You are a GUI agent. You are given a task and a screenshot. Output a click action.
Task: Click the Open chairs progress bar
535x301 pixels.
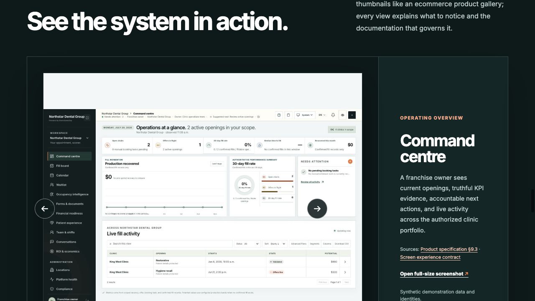278,181
